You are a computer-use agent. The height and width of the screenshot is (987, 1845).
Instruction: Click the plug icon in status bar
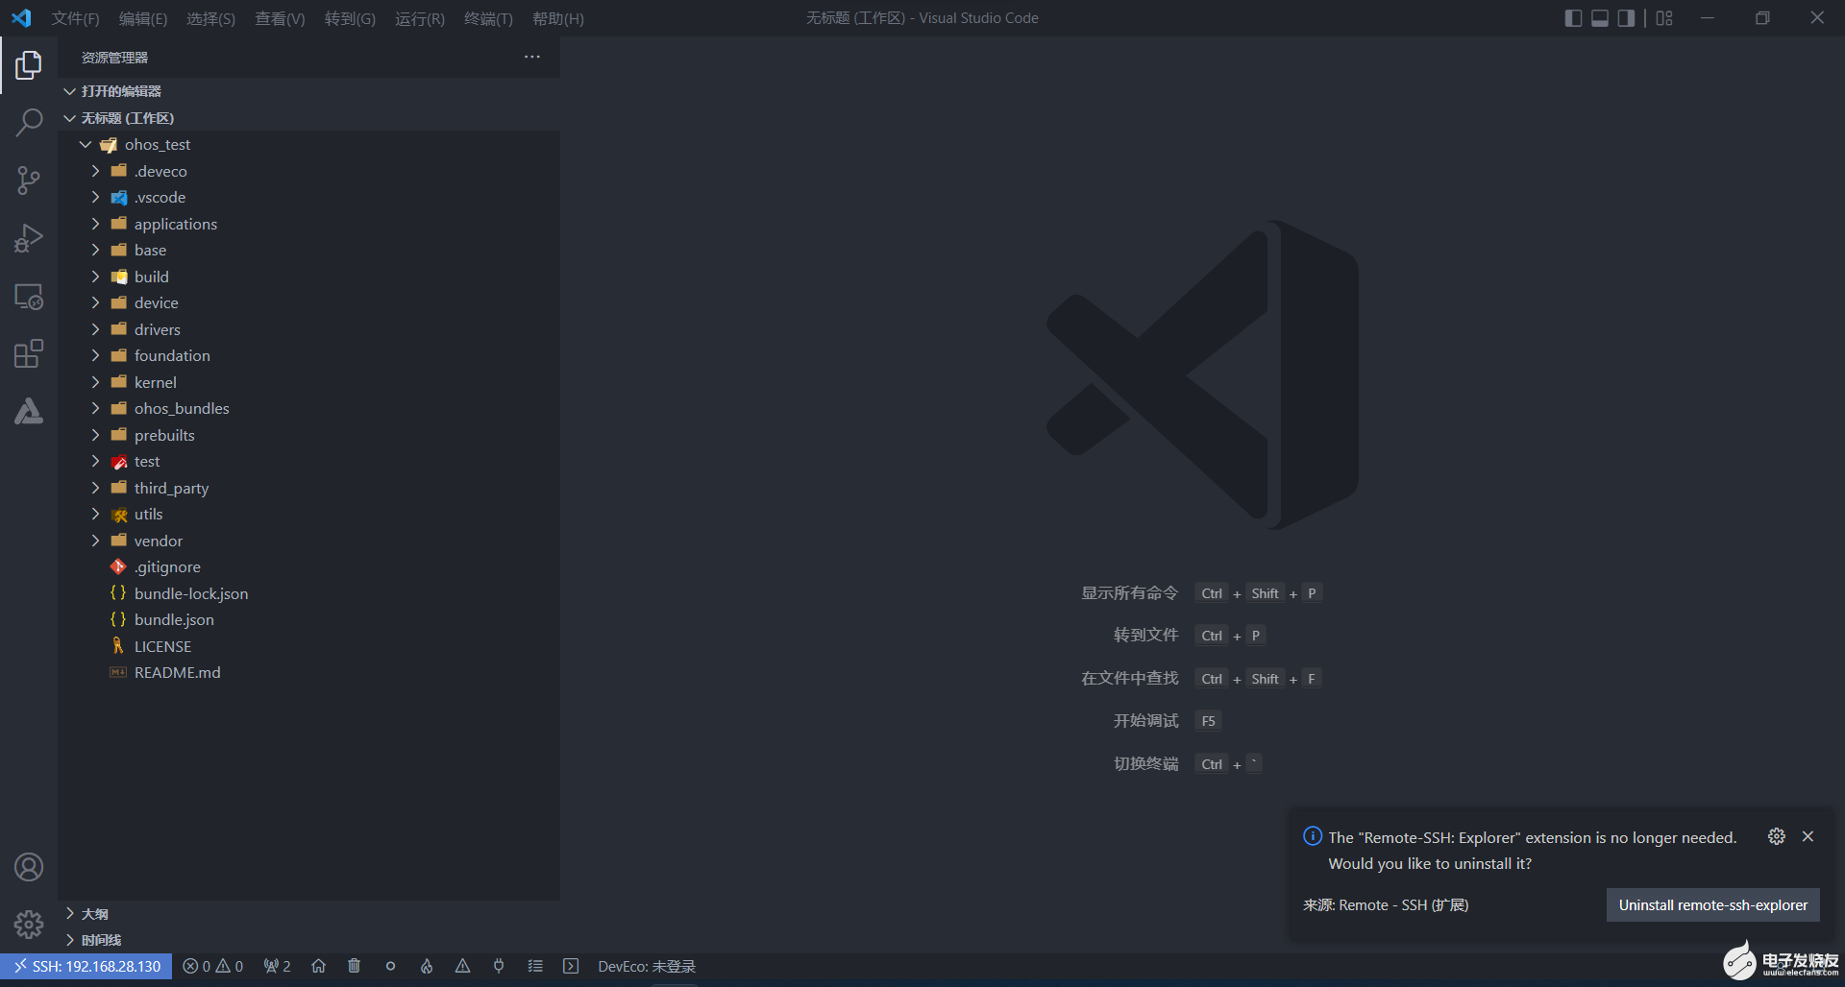point(499,966)
